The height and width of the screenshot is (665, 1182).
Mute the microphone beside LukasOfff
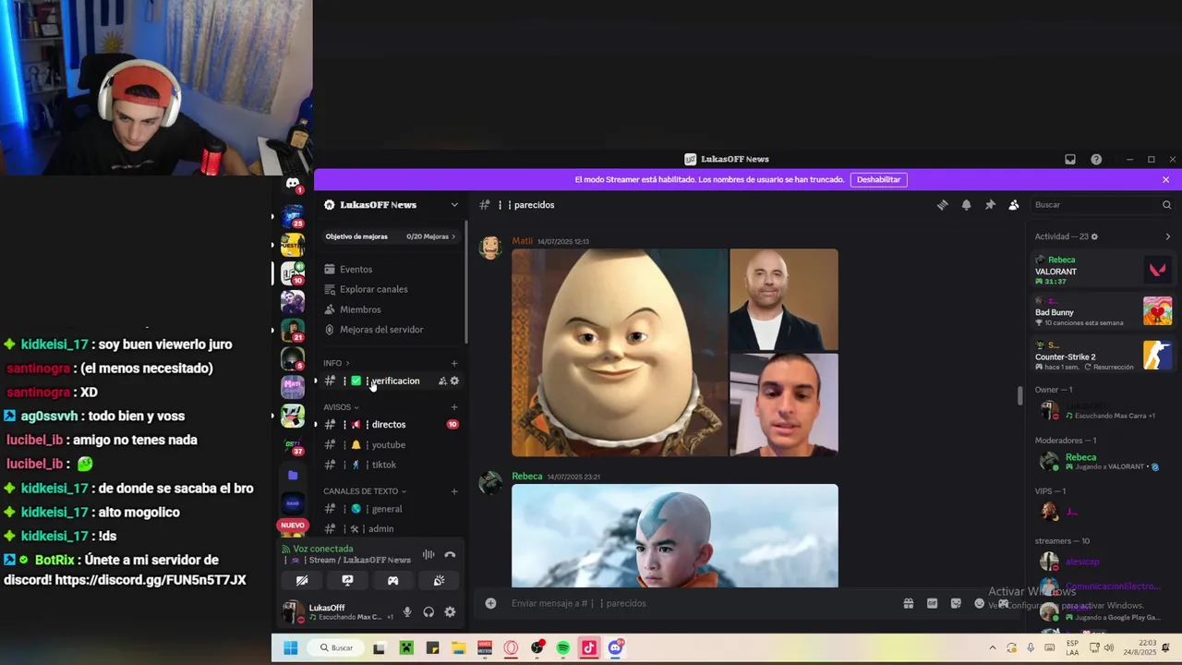(407, 612)
